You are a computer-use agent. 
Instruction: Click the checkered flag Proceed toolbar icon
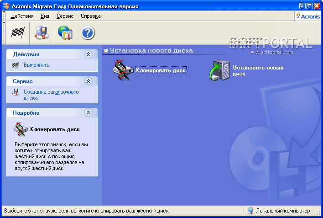pos(18,32)
